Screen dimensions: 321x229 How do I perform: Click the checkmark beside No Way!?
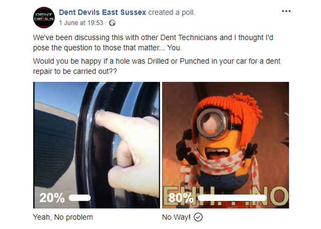point(198,217)
